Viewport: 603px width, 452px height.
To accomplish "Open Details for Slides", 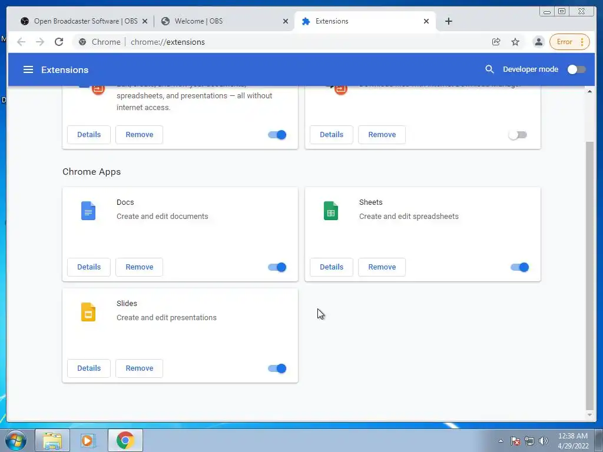I will point(89,368).
